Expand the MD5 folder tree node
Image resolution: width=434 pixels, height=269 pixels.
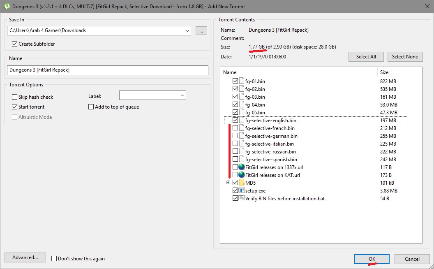tap(228, 183)
